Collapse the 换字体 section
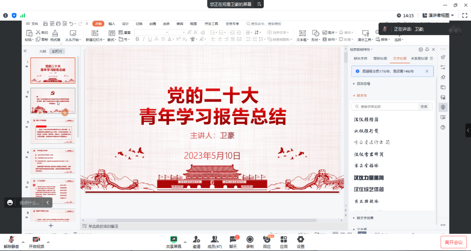 [x=360, y=96]
